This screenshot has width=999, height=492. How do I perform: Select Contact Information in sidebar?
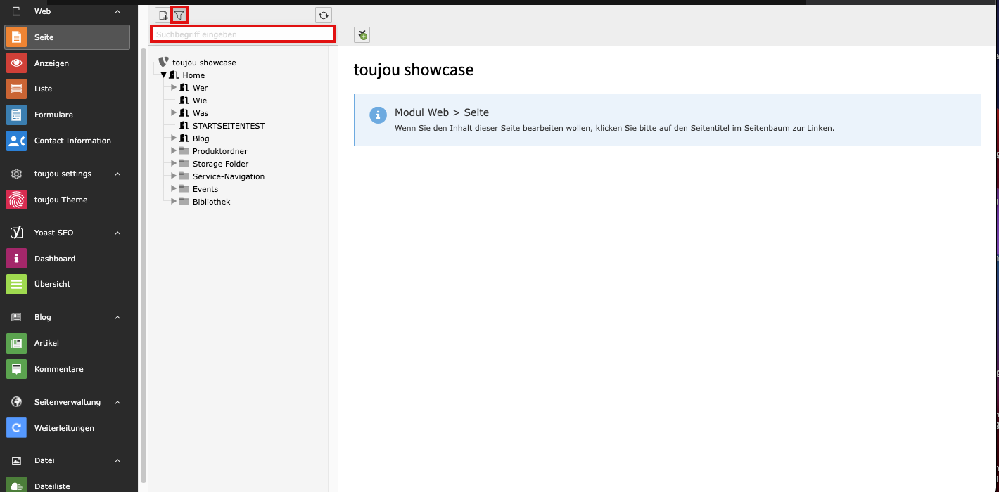click(72, 141)
